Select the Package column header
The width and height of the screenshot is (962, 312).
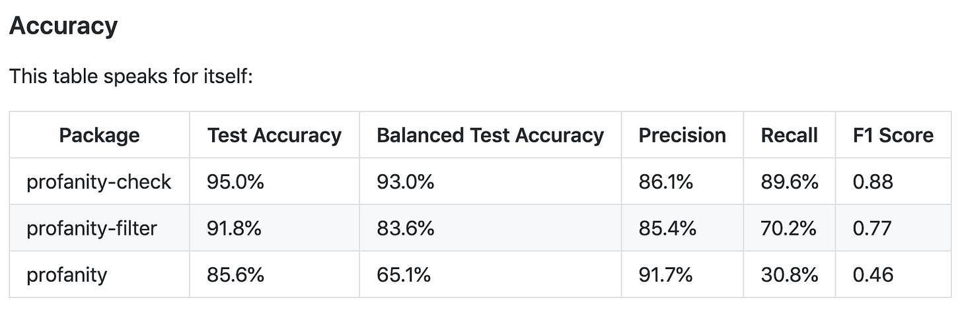pos(99,135)
